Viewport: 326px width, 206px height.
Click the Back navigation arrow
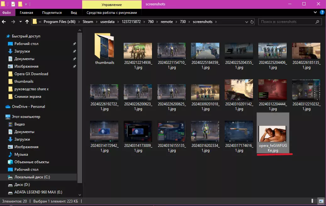(4, 22)
